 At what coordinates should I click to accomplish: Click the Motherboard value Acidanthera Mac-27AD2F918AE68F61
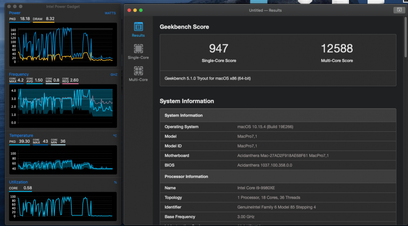283,155
